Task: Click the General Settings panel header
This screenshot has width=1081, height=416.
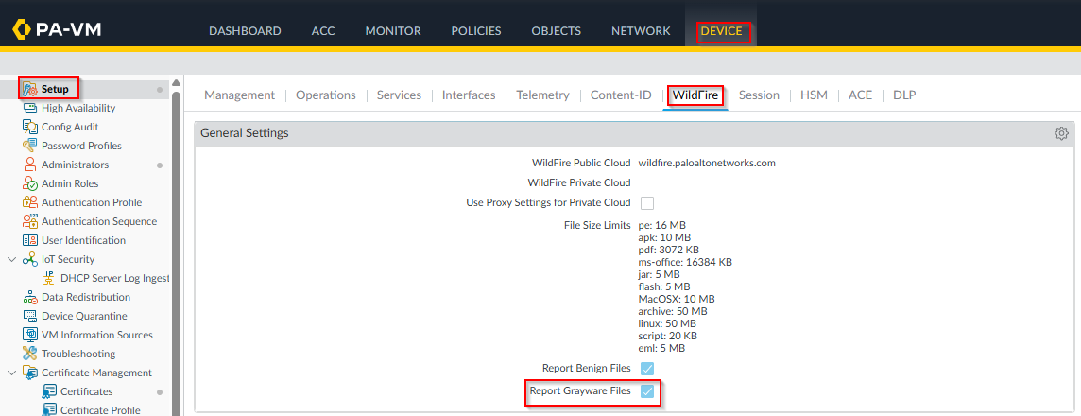Action: 633,133
